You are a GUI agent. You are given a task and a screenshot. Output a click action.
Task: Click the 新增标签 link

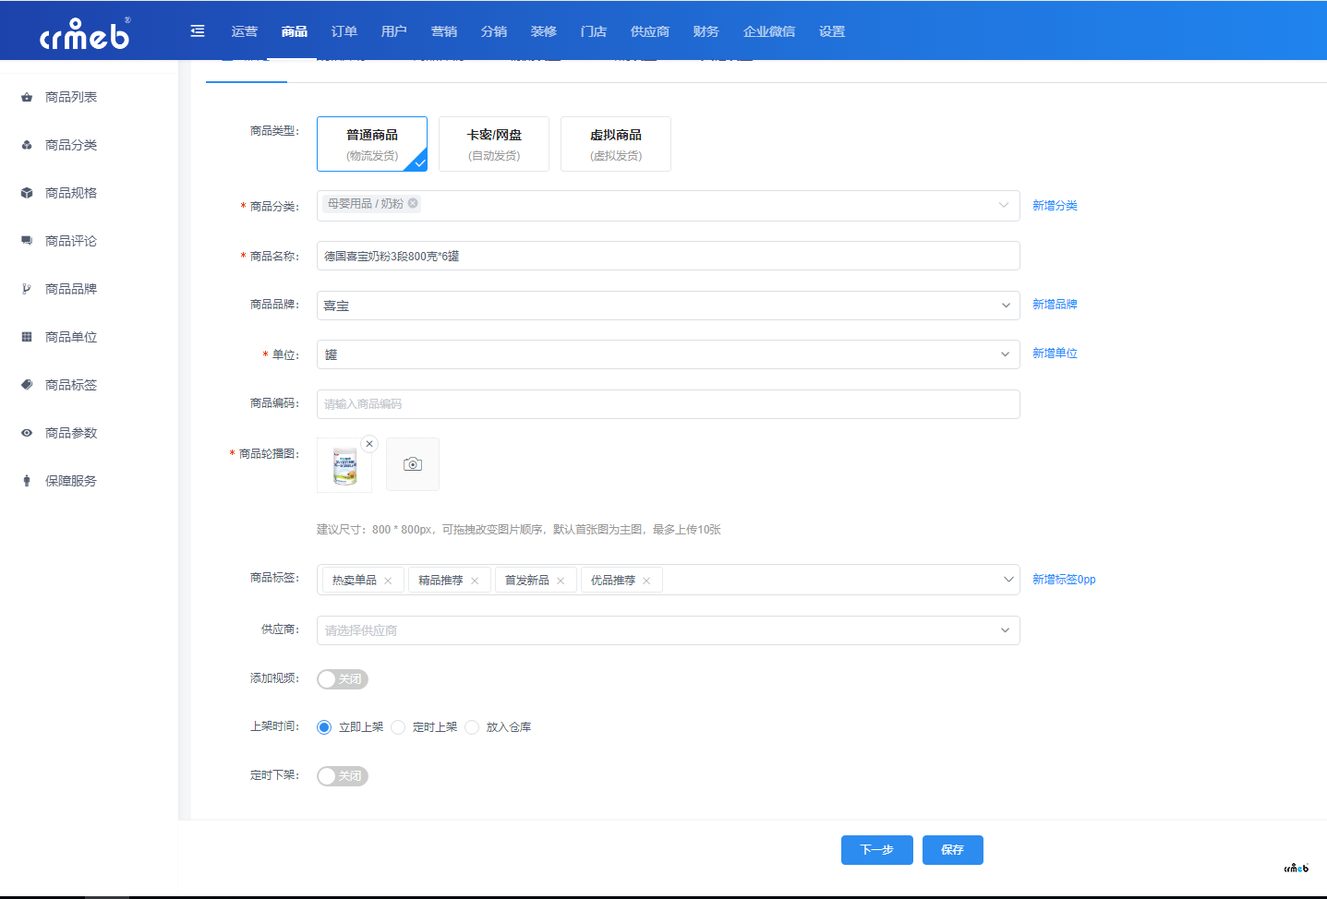click(1064, 580)
